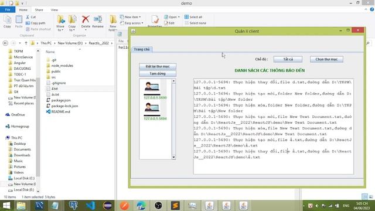Viewport: 375px width, 211px height.
Task: Open Quick Access Toolbar customize dropdown
Action: pos(22,4)
